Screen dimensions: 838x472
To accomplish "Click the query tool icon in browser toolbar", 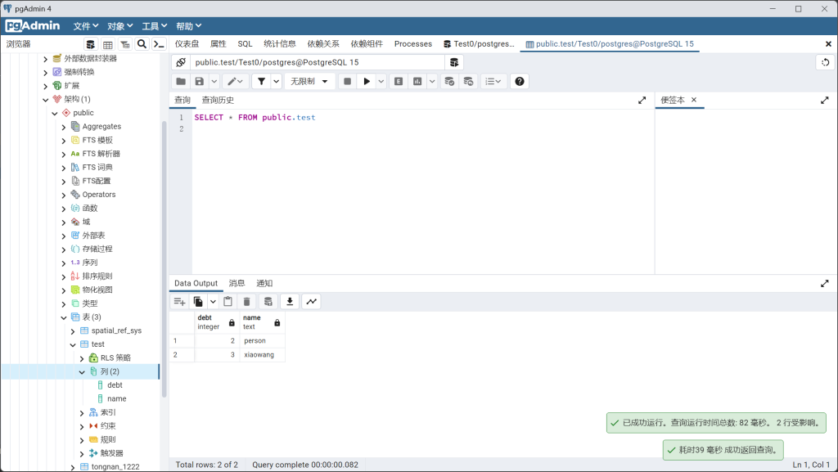I will point(91,44).
